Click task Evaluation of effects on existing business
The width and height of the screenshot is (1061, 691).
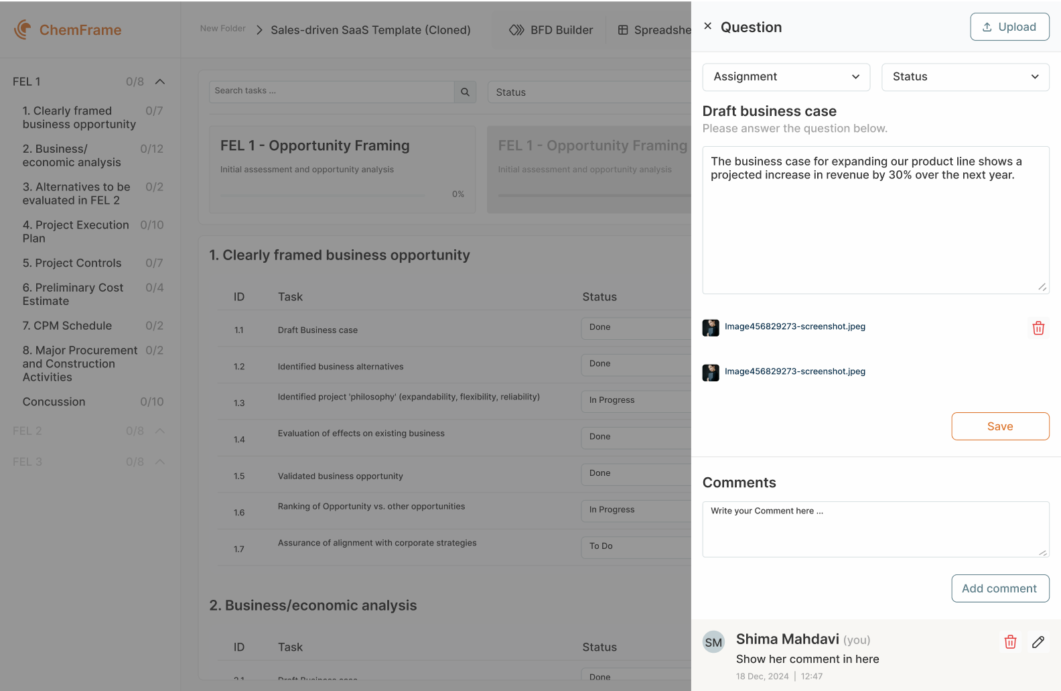coord(361,434)
